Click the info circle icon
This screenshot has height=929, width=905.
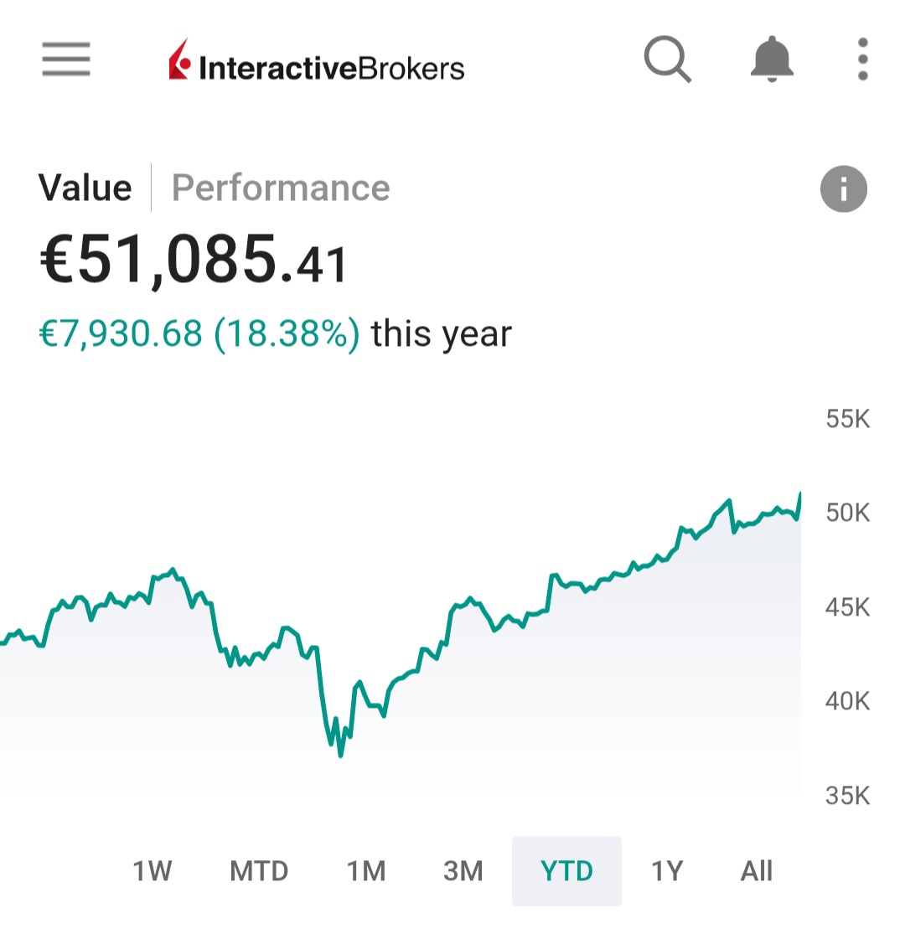(843, 188)
